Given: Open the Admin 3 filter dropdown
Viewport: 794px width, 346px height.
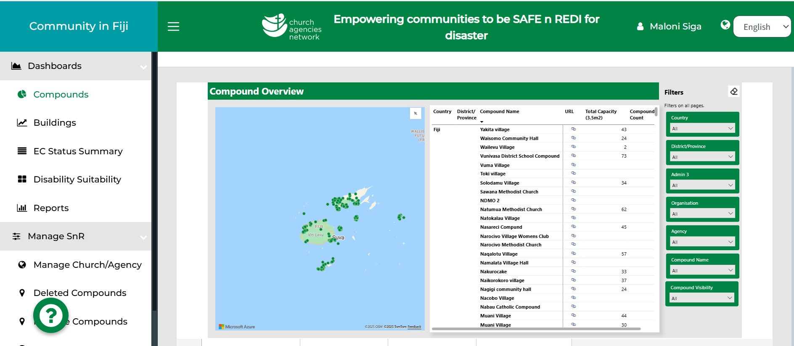Looking at the screenshot, I should click(702, 185).
